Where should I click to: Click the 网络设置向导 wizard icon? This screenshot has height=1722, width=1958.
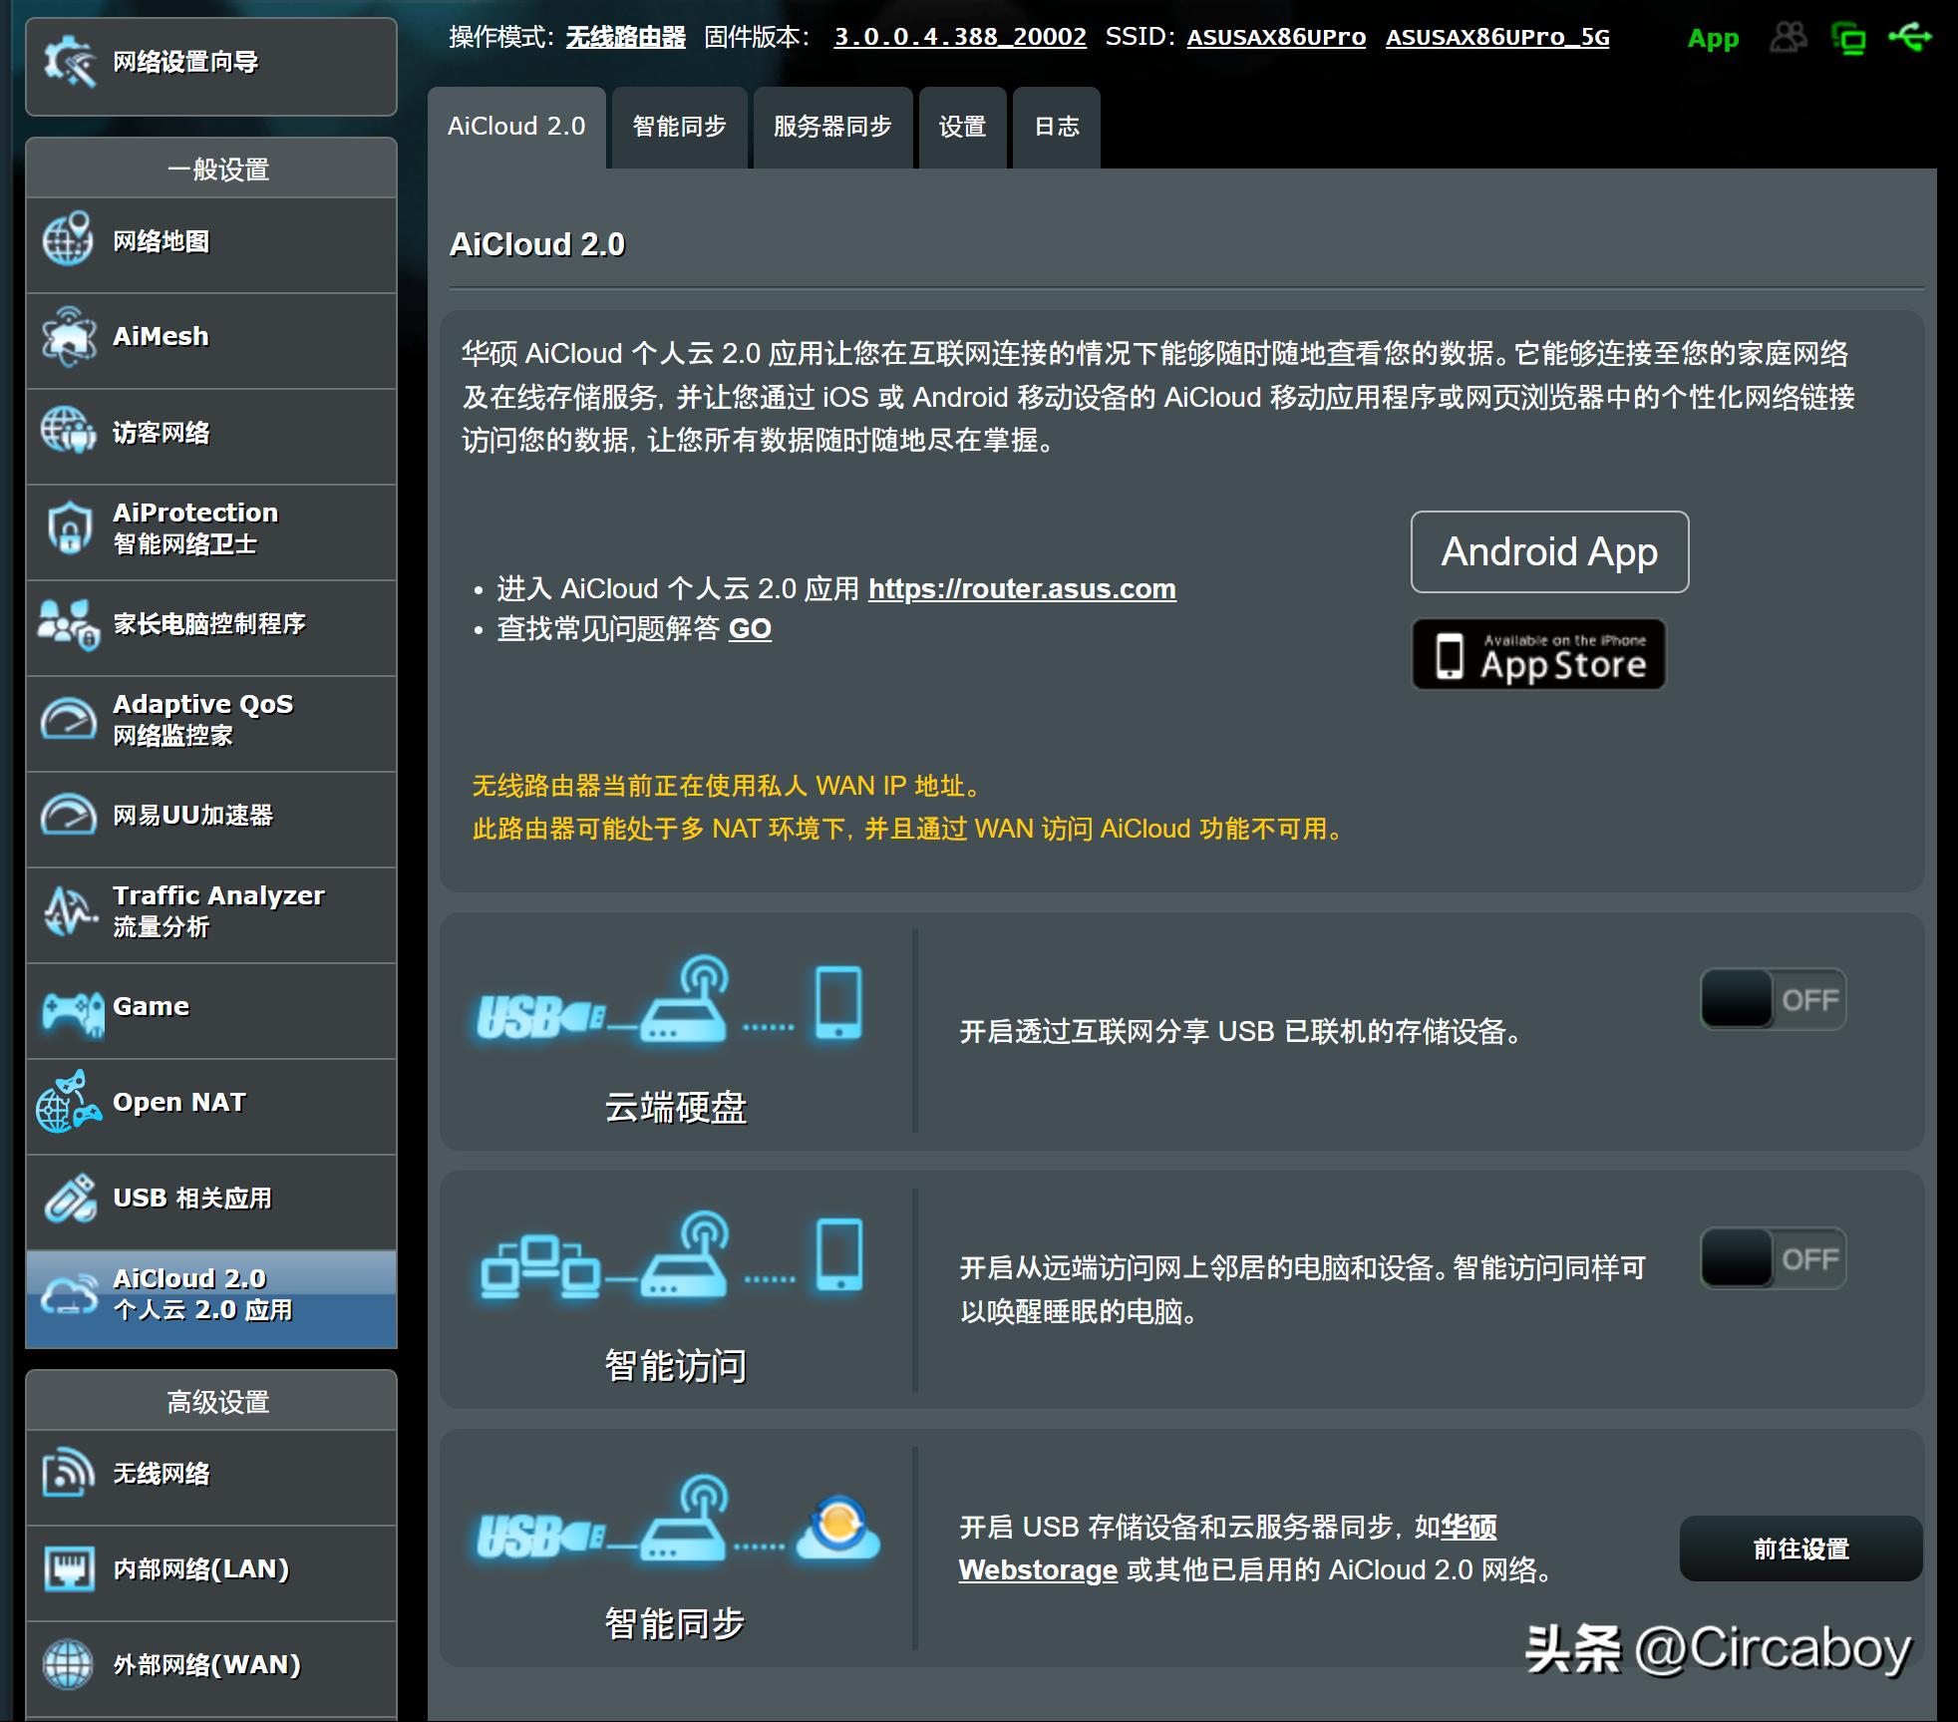(x=70, y=60)
